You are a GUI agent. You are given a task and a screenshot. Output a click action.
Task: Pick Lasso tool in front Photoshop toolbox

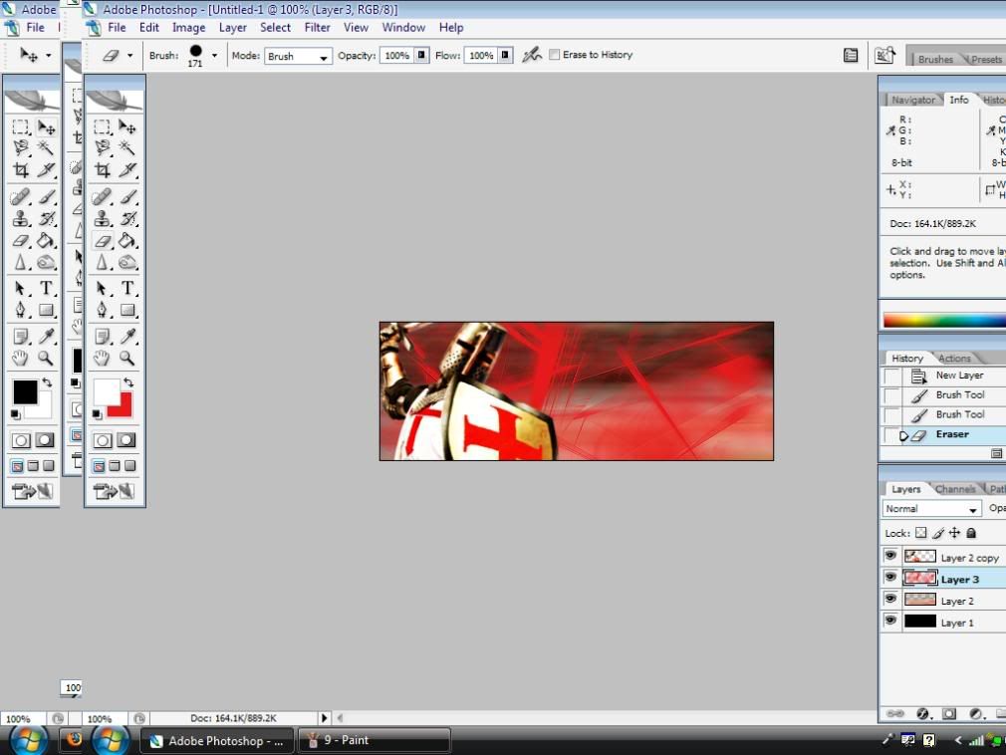pos(103,148)
